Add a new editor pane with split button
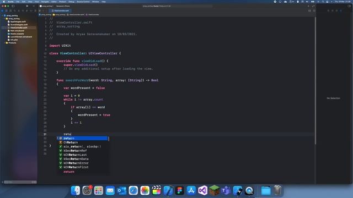The height and width of the screenshot is (198, 353). [x=314, y=10]
